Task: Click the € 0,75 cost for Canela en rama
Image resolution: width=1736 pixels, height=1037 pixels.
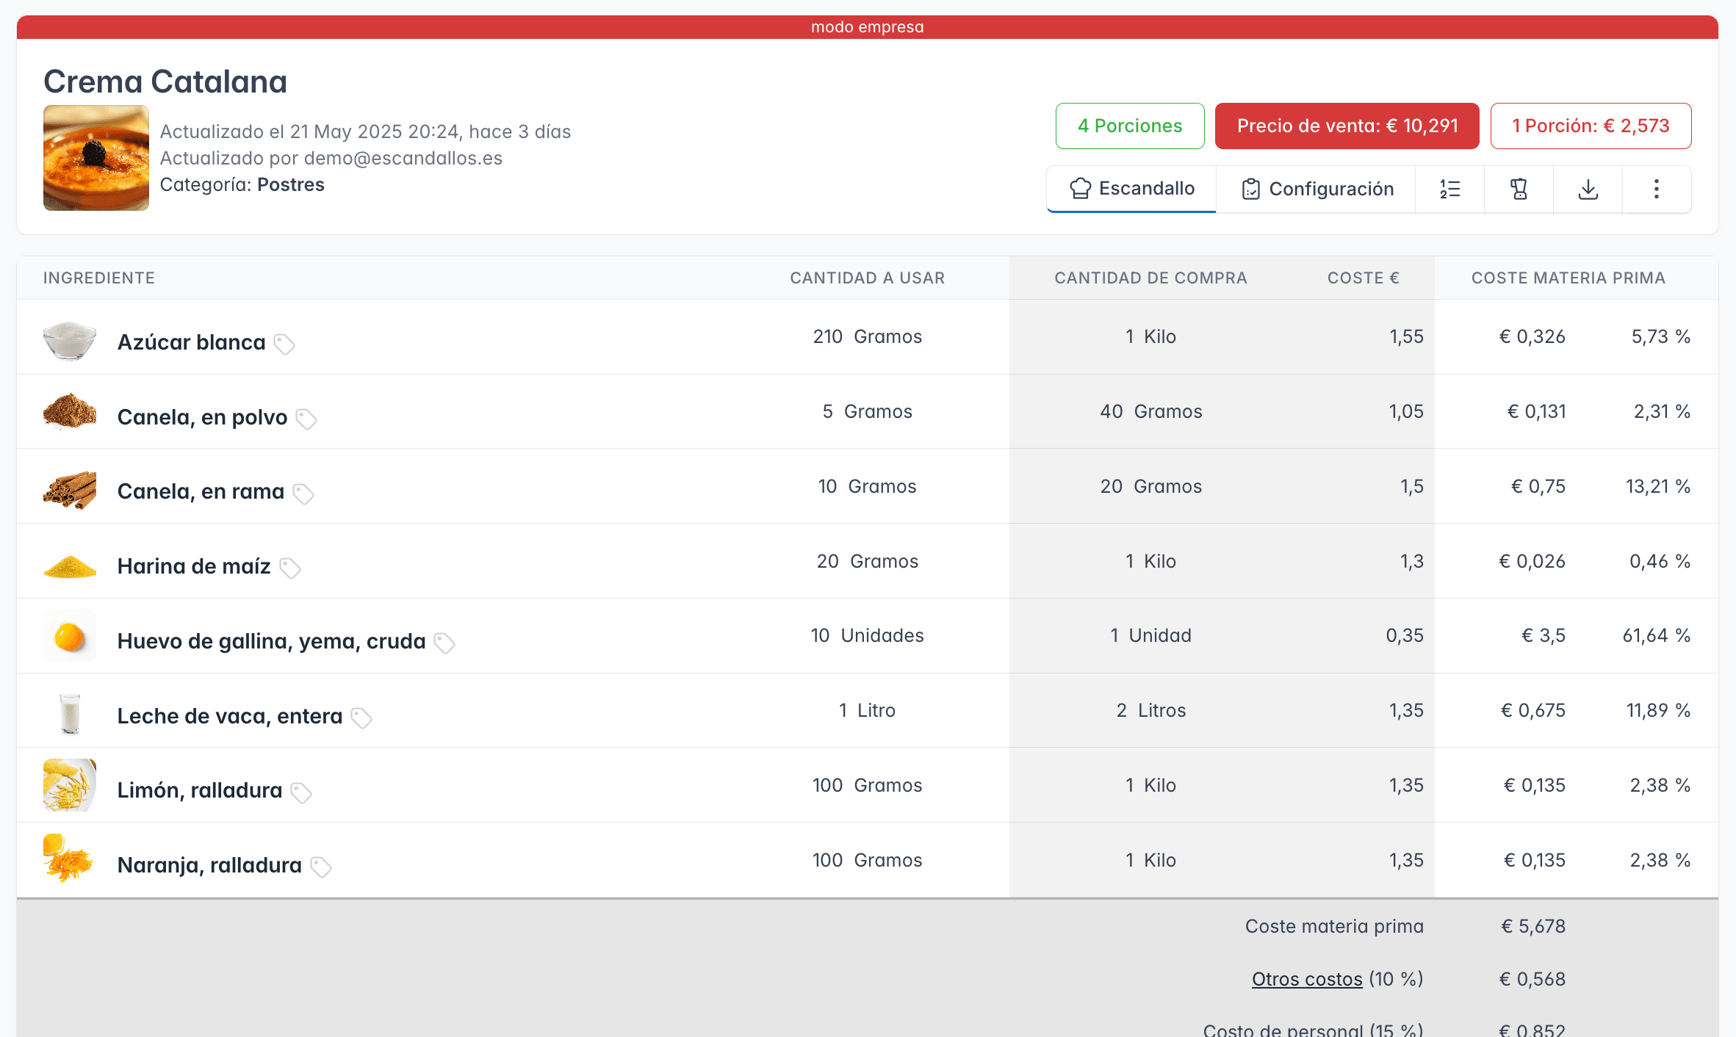Action: pos(1538,486)
